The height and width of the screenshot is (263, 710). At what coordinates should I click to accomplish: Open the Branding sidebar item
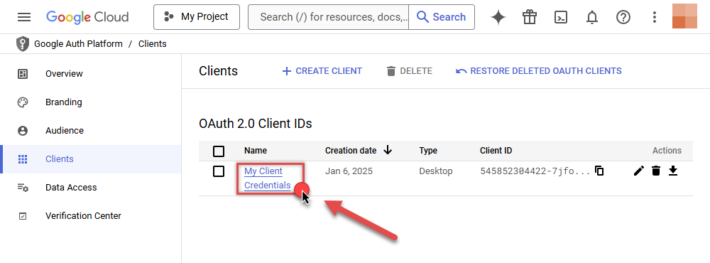[x=91, y=102]
